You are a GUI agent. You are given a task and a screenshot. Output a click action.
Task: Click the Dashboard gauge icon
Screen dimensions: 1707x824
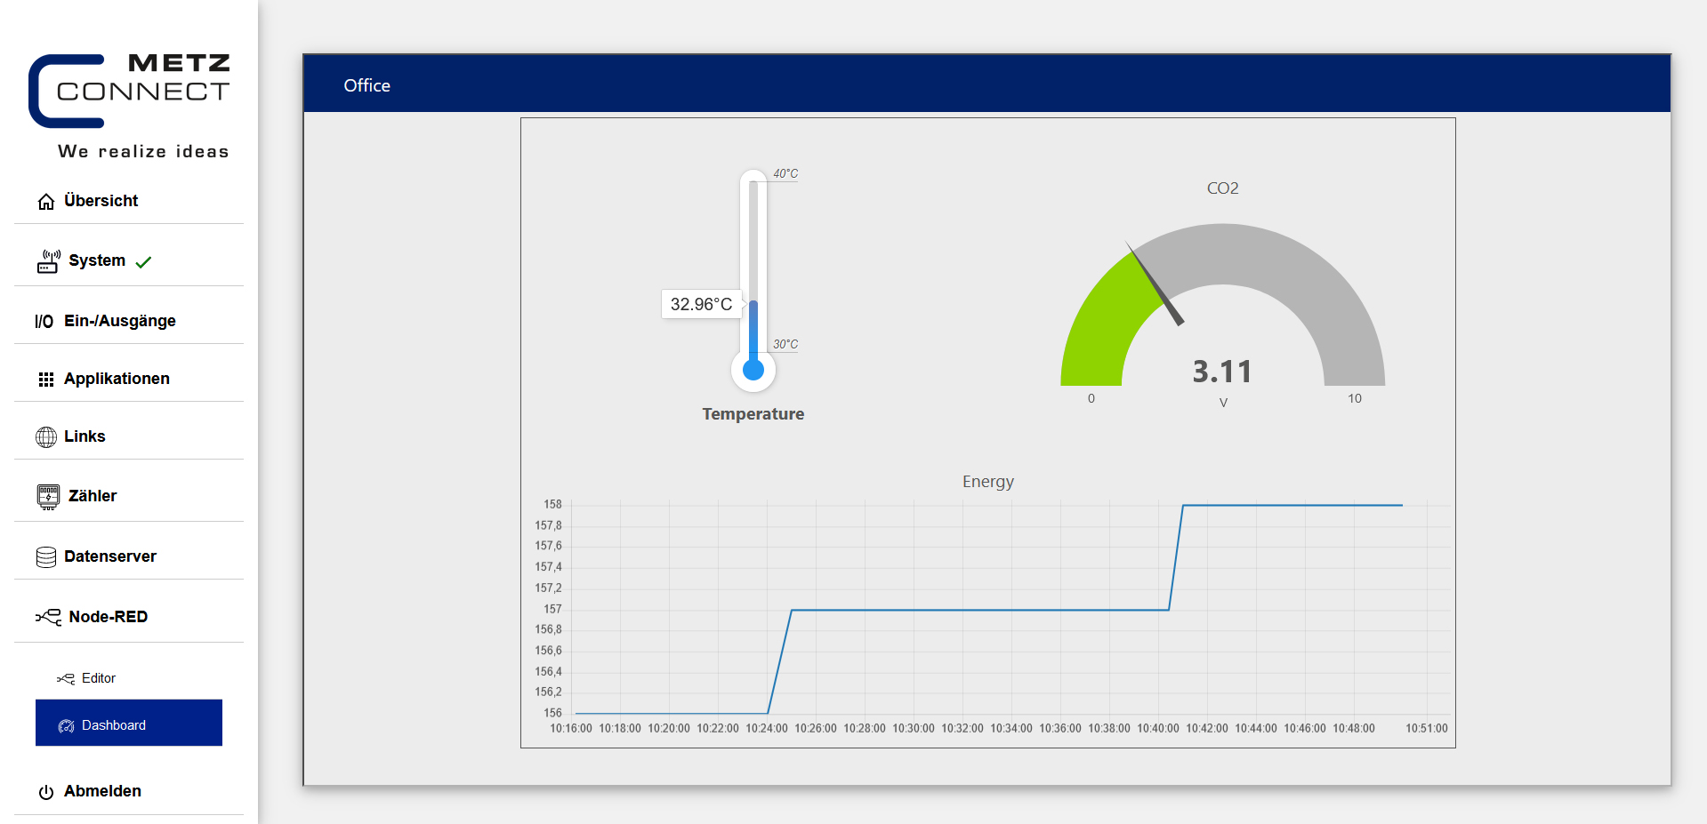66,726
